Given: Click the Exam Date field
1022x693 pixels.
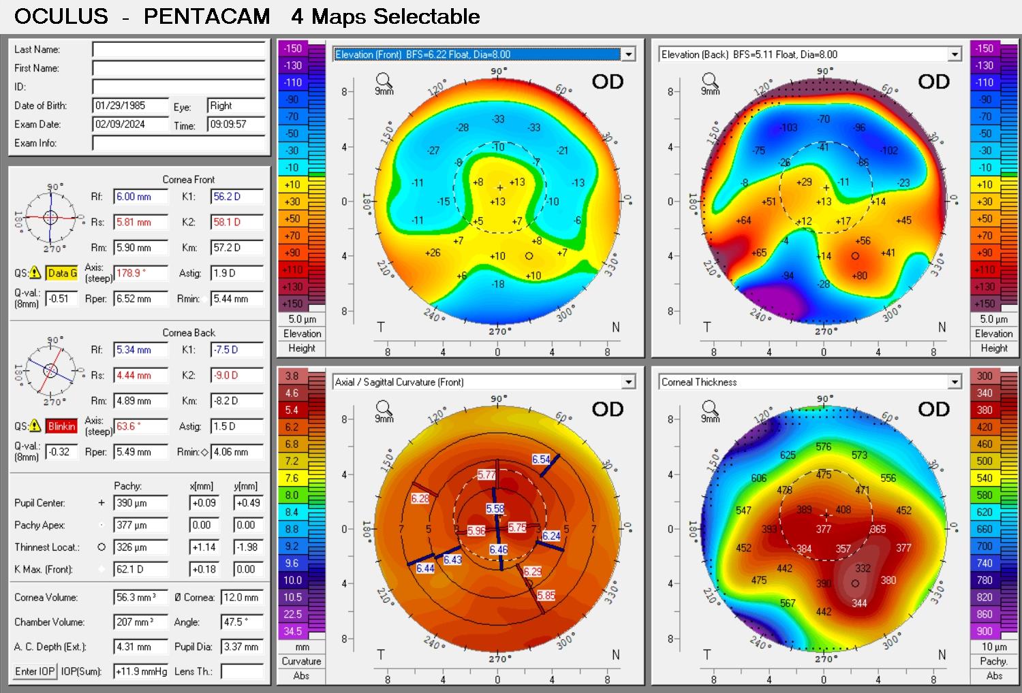Looking at the screenshot, I should 130,125.
